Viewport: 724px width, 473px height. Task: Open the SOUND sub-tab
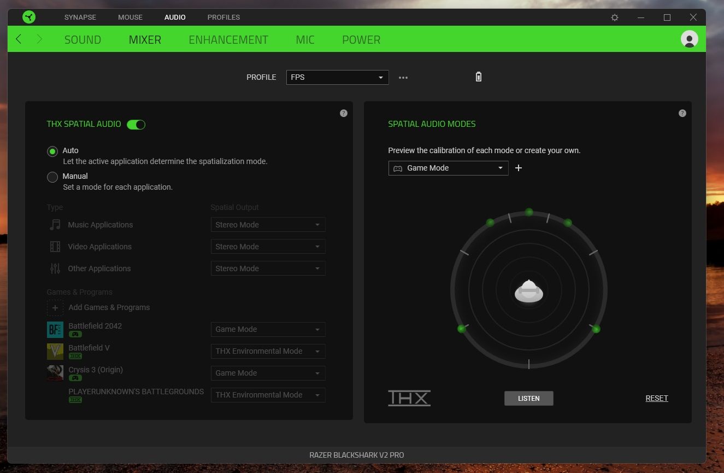[83, 39]
